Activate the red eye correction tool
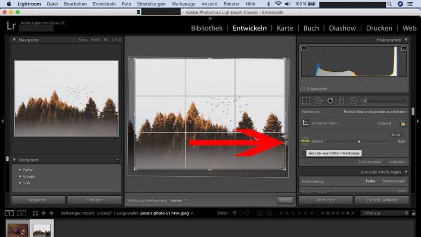Image resolution: width=421 pixels, height=237 pixels. point(330,100)
